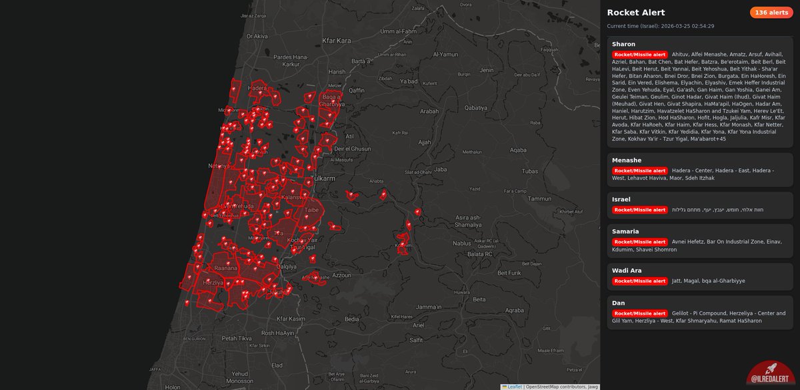This screenshot has height=390, width=800.
Task: Click the Menashe region heading
Action: [x=627, y=160]
